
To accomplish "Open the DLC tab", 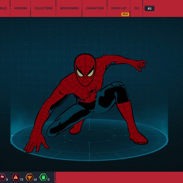I will pyautogui.click(x=137, y=8).
